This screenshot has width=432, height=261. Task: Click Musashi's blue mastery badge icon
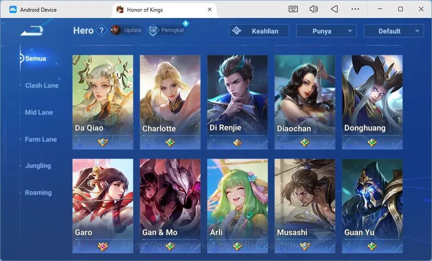(305, 246)
